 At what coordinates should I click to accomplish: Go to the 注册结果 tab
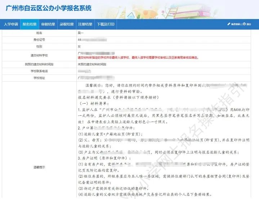(x=85, y=24)
